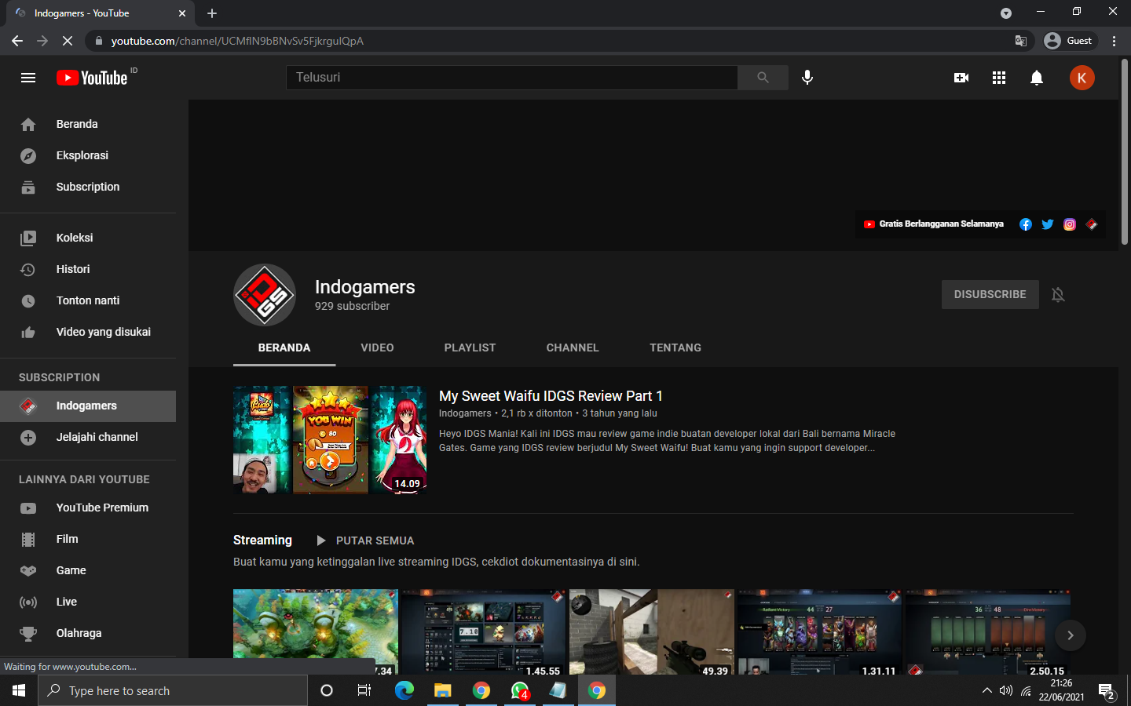Viewport: 1131px width, 706px height.
Task: Open Olahraga section
Action: point(88,633)
